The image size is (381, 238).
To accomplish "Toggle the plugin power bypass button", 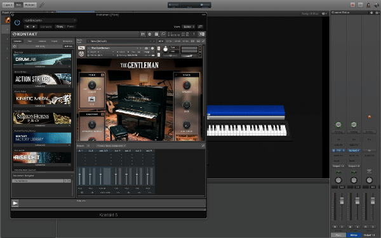I will pyautogui.click(x=17, y=23).
